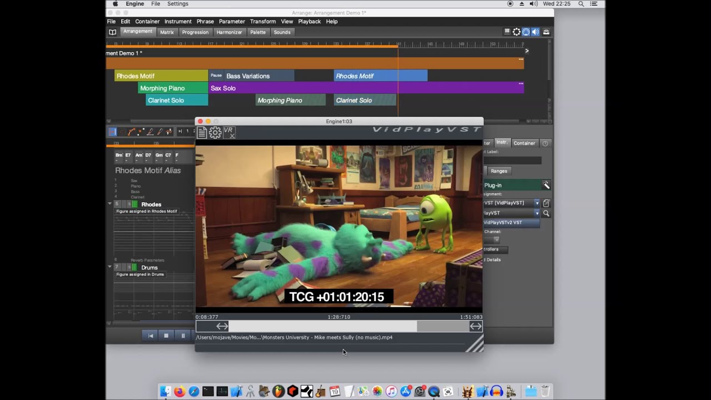Screen dimensions: 711x400
Task: Open the Phrase menu
Action: click(x=205, y=22)
